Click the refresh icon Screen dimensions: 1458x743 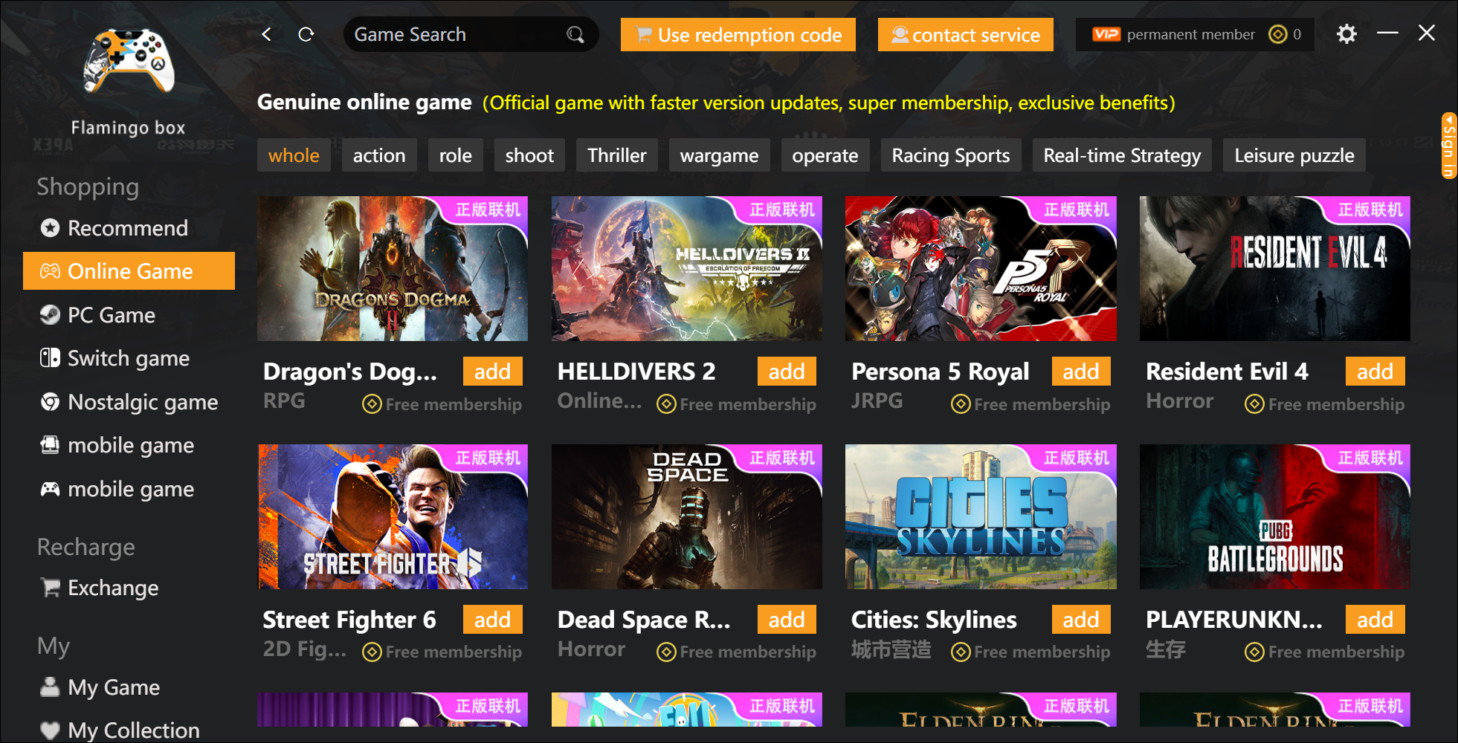click(x=306, y=34)
